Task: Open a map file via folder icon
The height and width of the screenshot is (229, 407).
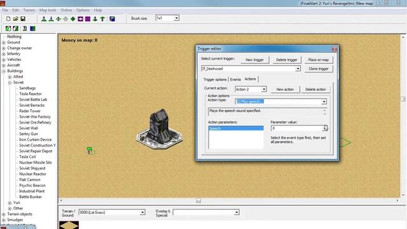Action: 15,18
